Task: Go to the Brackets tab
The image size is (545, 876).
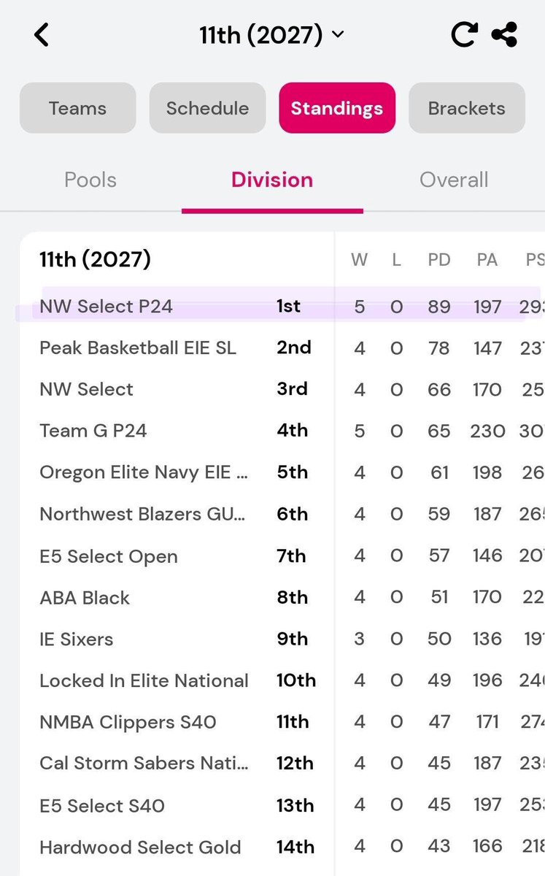Action: tap(467, 108)
